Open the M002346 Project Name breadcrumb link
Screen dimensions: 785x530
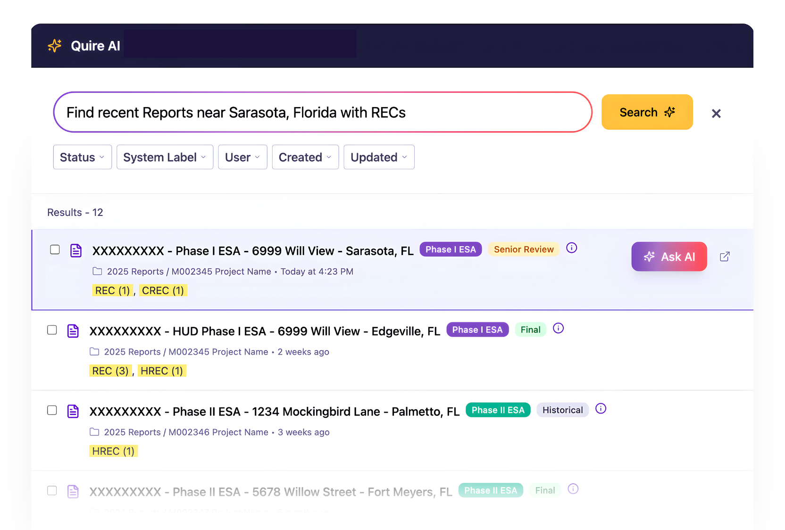pos(218,432)
